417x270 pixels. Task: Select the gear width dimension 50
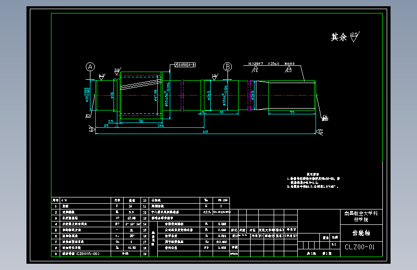[x=141, y=121]
